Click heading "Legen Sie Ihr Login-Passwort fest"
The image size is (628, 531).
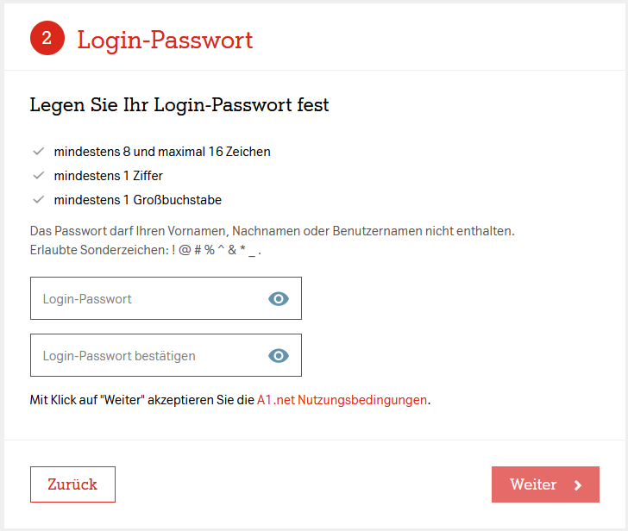point(179,106)
